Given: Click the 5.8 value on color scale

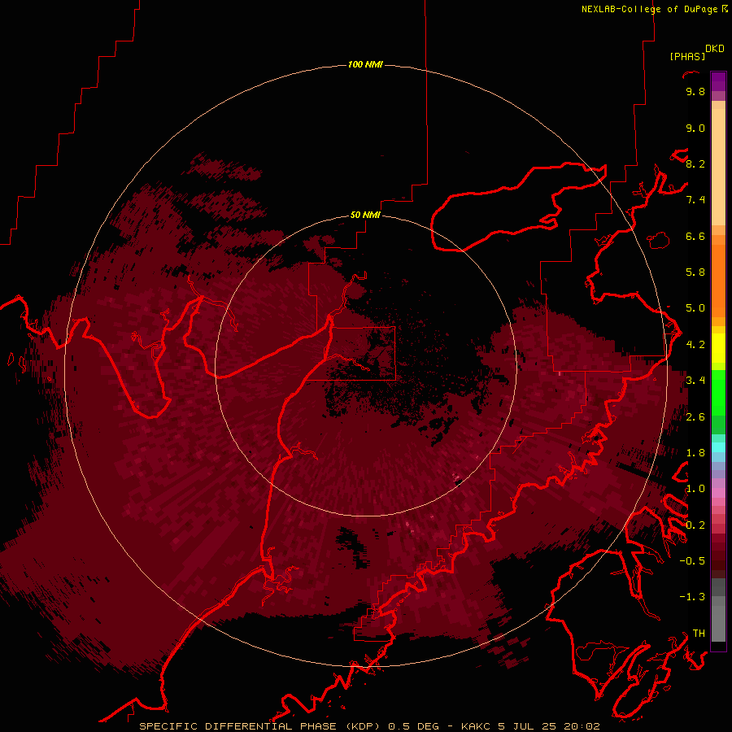Looking at the screenshot, I should coord(695,272).
